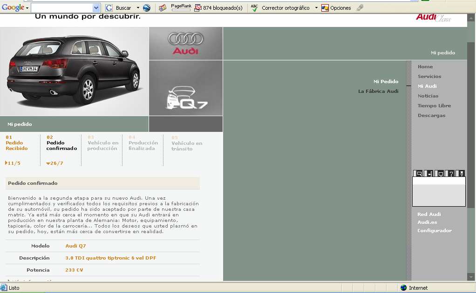Click the Audi rings logo tile
Screen dimensions: 476x293
pos(186,43)
